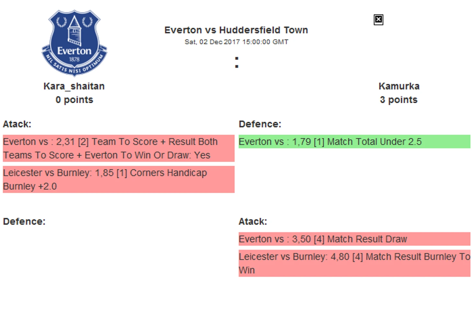Click the Sat, 02 Dec 2017 match date
This screenshot has width=473, height=311.
(236, 42)
